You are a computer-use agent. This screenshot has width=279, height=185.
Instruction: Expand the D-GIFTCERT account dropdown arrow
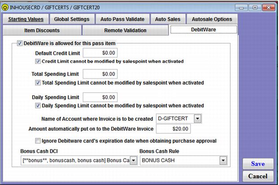(x=197, y=119)
